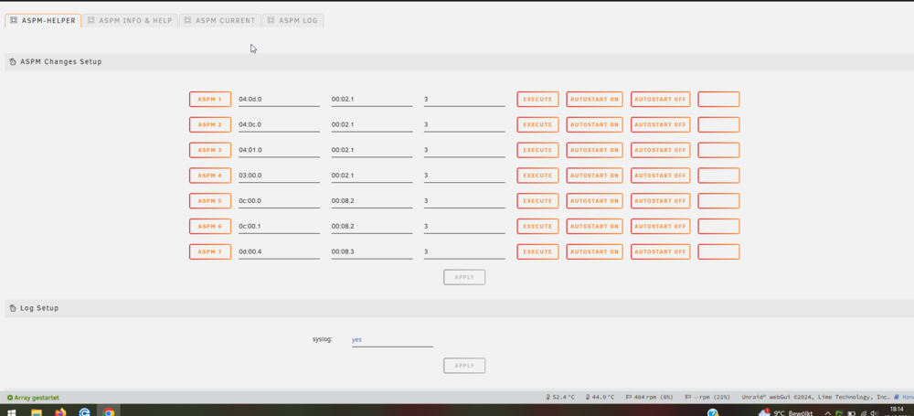Focus the 0c:00.1 device field

[279, 227]
